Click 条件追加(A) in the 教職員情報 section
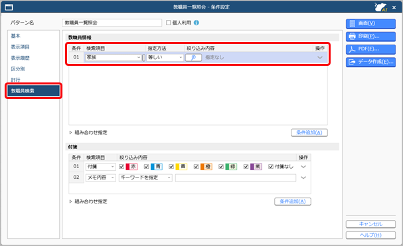The width and height of the screenshot is (403, 246). tap(309, 132)
